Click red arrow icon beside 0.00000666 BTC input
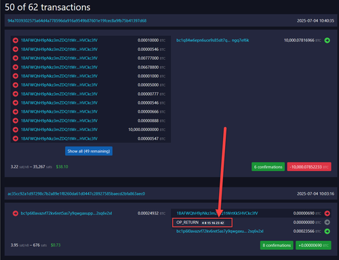This screenshot has width=339, height=260. coord(16,111)
